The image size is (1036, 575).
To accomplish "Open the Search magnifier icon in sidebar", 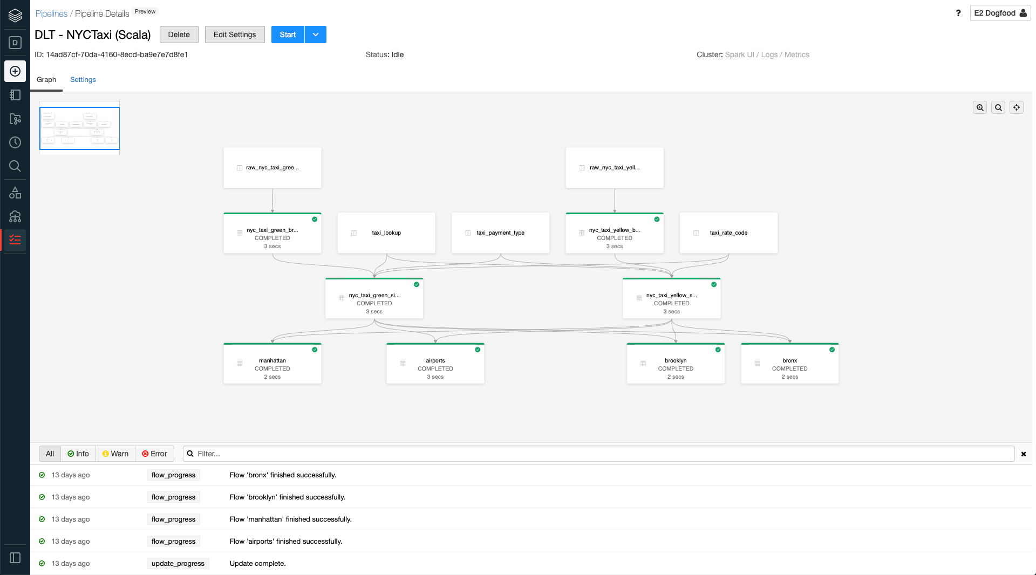I will (x=15, y=166).
